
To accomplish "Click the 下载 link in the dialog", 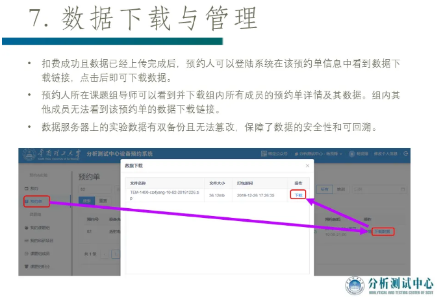I will (x=298, y=195).
